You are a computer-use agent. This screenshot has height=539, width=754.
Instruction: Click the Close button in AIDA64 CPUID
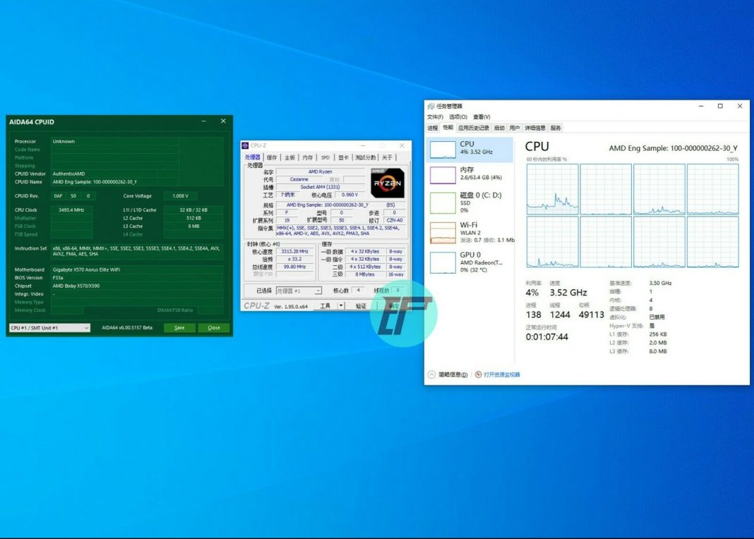(x=213, y=327)
